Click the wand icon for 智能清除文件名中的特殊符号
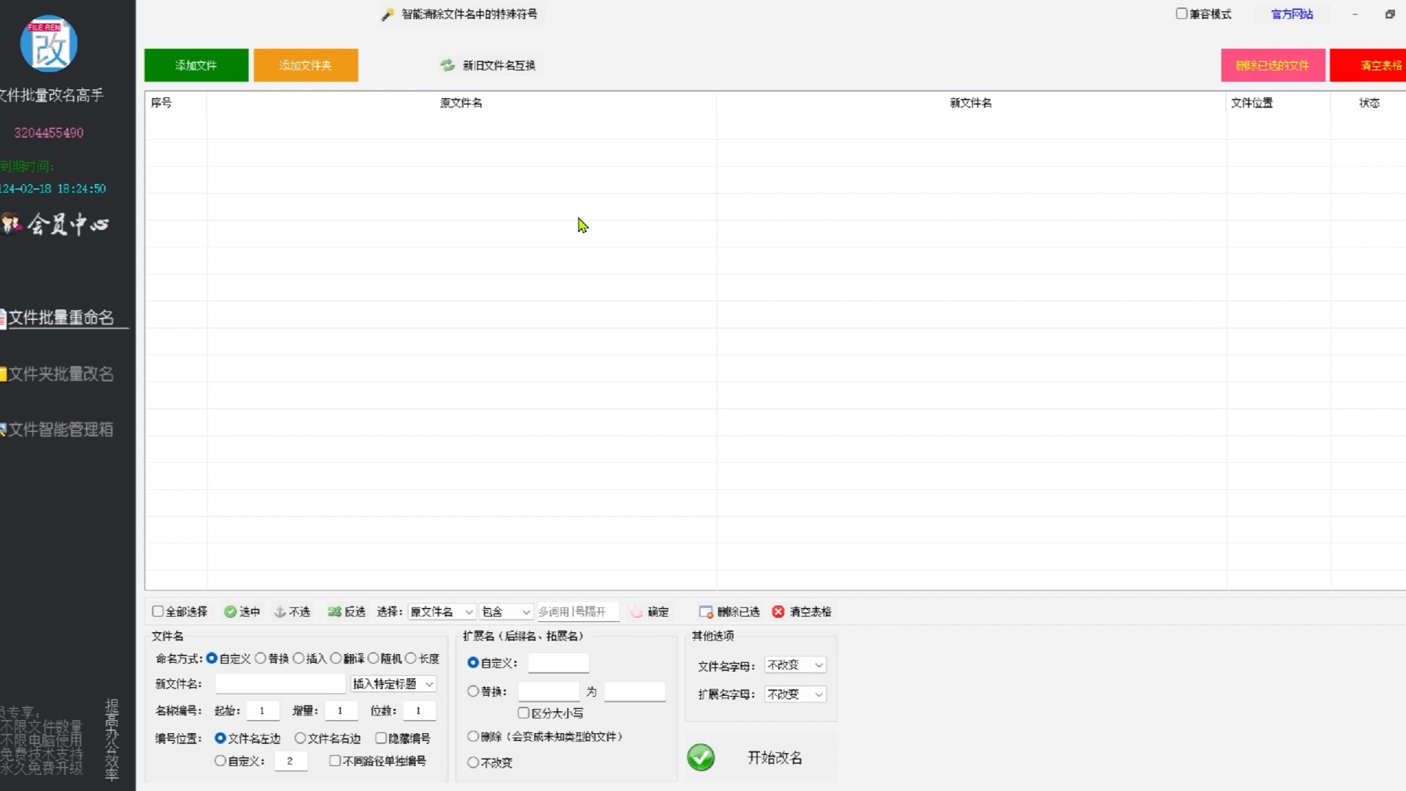The height and width of the screenshot is (791, 1406). click(387, 14)
